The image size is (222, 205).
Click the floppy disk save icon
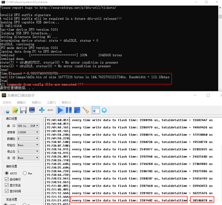click(23, 110)
